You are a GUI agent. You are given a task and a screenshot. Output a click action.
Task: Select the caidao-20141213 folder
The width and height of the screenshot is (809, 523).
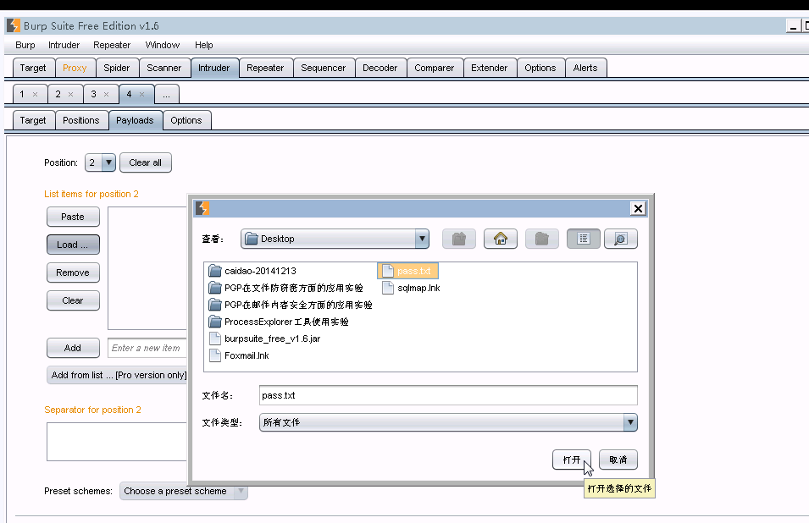pyautogui.click(x=252, y=271)
